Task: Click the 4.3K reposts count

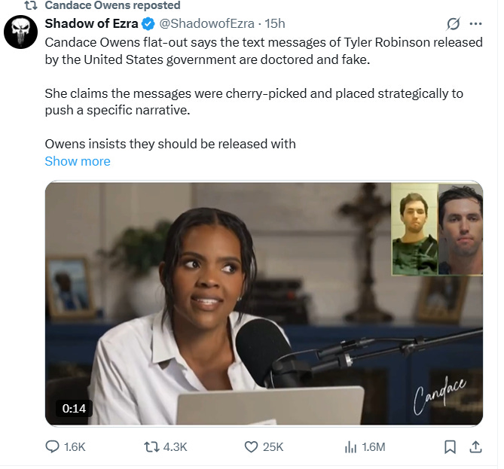Action: [x=175, y=447]
